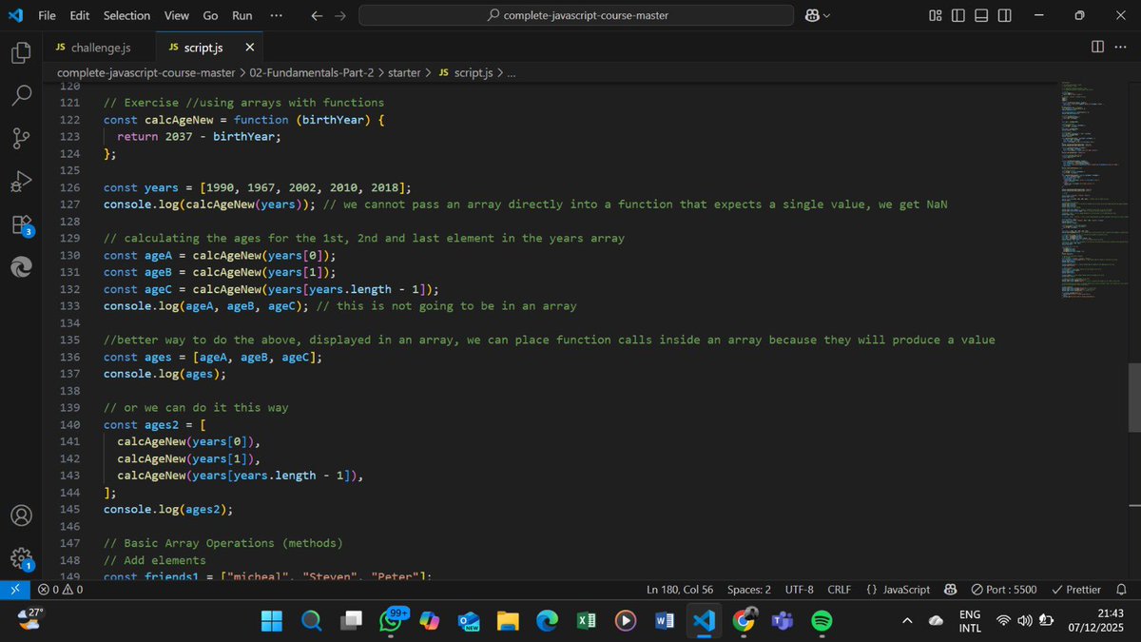
Task: Open the Edge tools activity bar icon
Action: (21, 268)
